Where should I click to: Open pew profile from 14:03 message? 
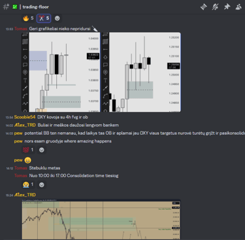[18, 133]
